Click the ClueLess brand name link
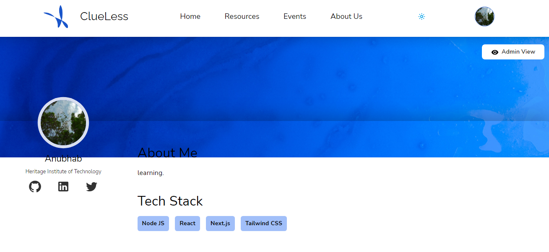Image resolution: width=549 pixels, height=252 pixels. tap(104, 16)
